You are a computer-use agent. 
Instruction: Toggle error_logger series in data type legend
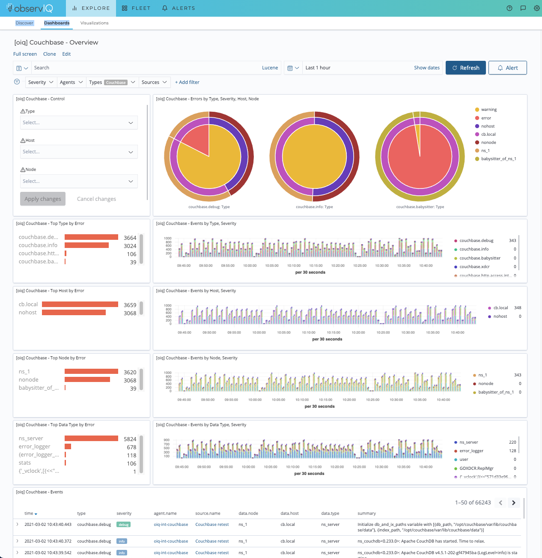coord(469,451)
